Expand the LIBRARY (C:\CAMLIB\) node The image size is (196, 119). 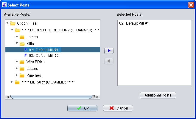(x=12, y=82)
